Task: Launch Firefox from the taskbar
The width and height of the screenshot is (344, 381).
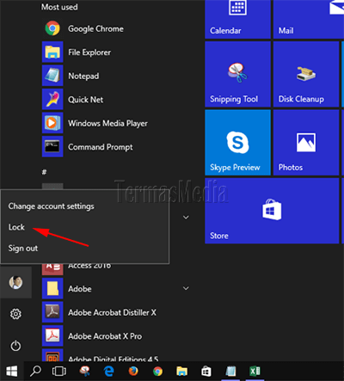Action: click(133, 372)
